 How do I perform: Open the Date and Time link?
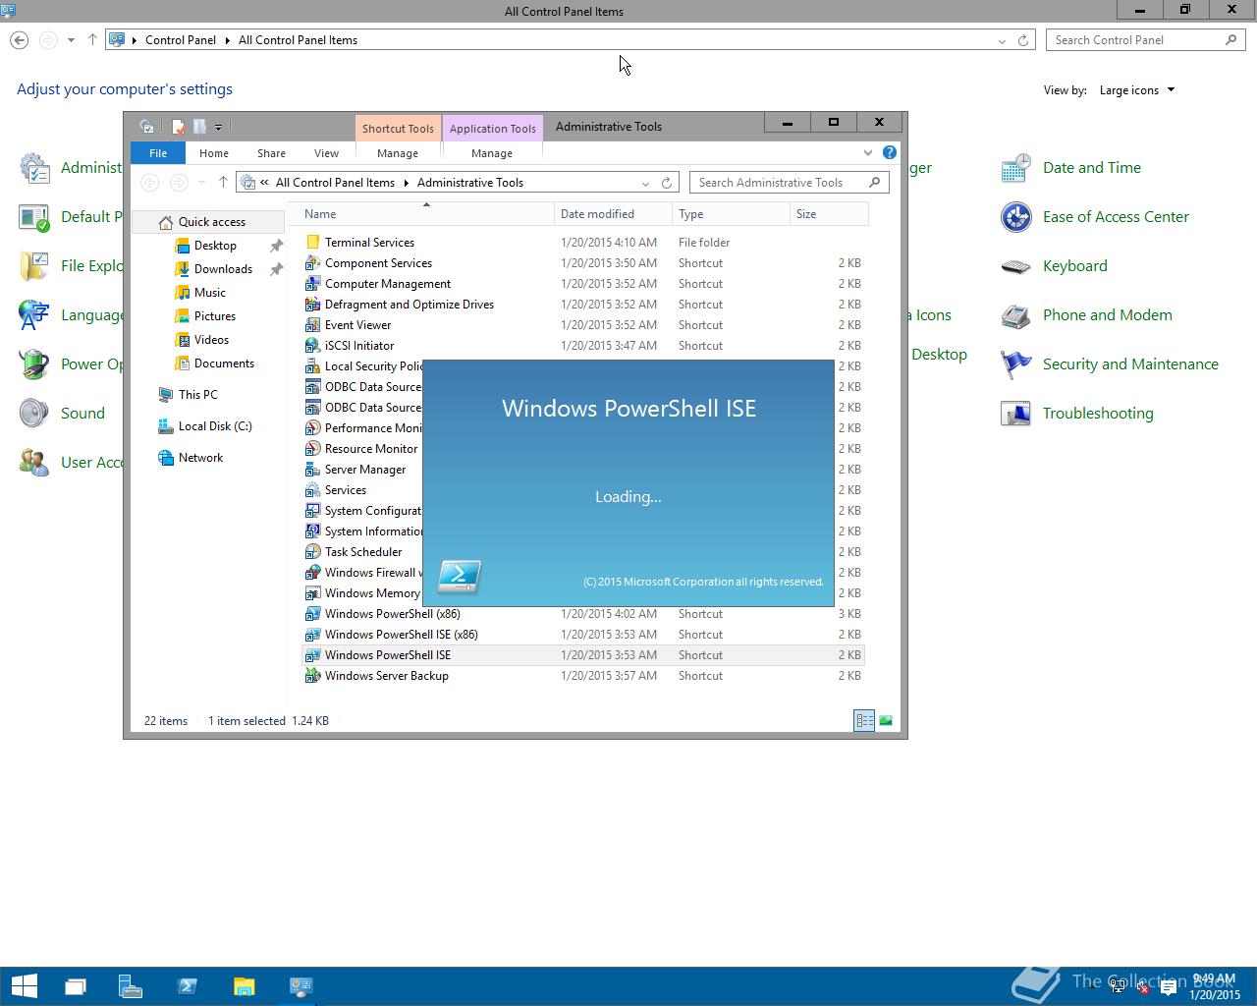tap(1092, 168)
